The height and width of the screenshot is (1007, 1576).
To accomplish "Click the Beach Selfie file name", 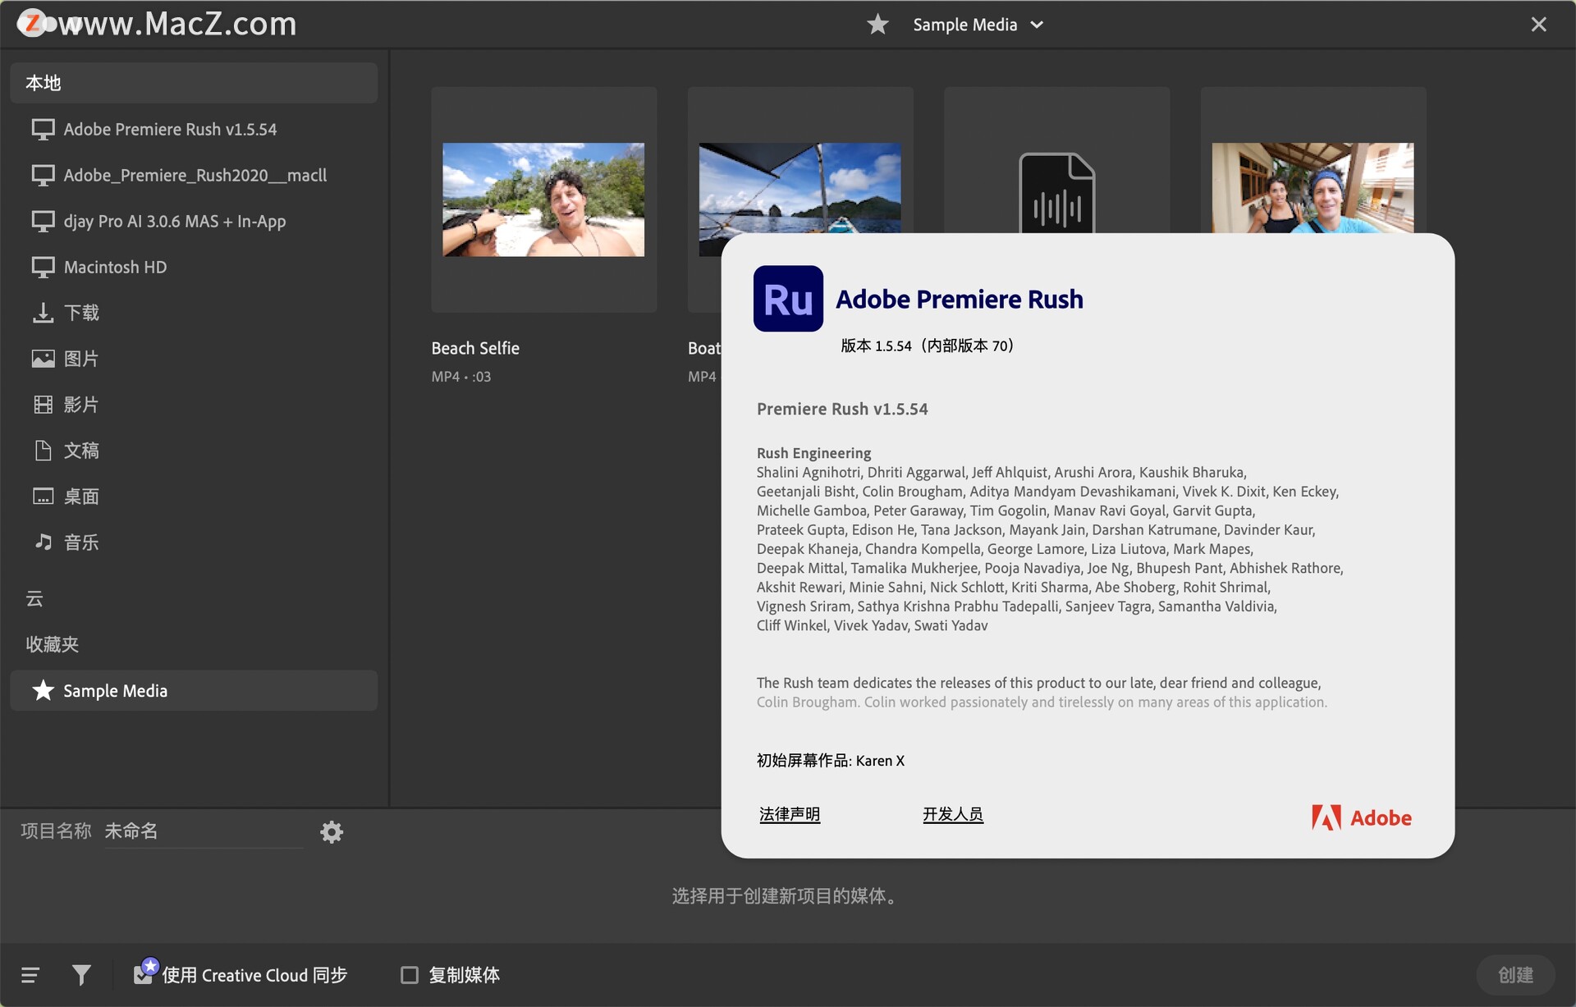I will [x=475, y=348].
